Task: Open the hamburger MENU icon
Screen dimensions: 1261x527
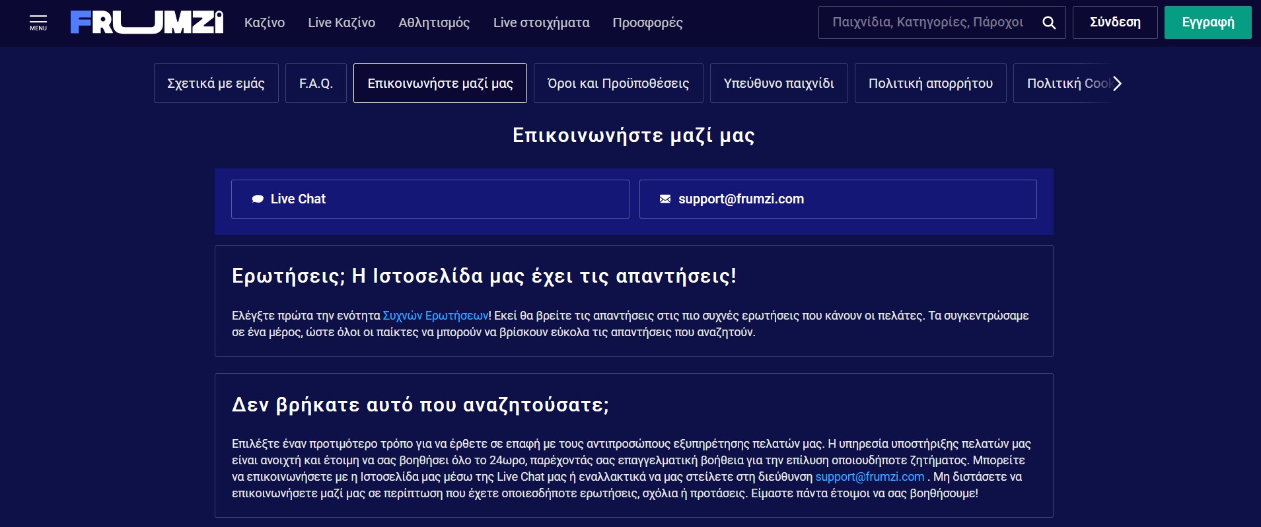Action: (38, 22)
